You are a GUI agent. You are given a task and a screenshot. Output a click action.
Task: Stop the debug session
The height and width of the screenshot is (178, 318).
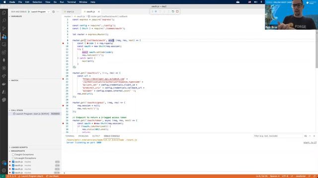[x=177, y=11]
